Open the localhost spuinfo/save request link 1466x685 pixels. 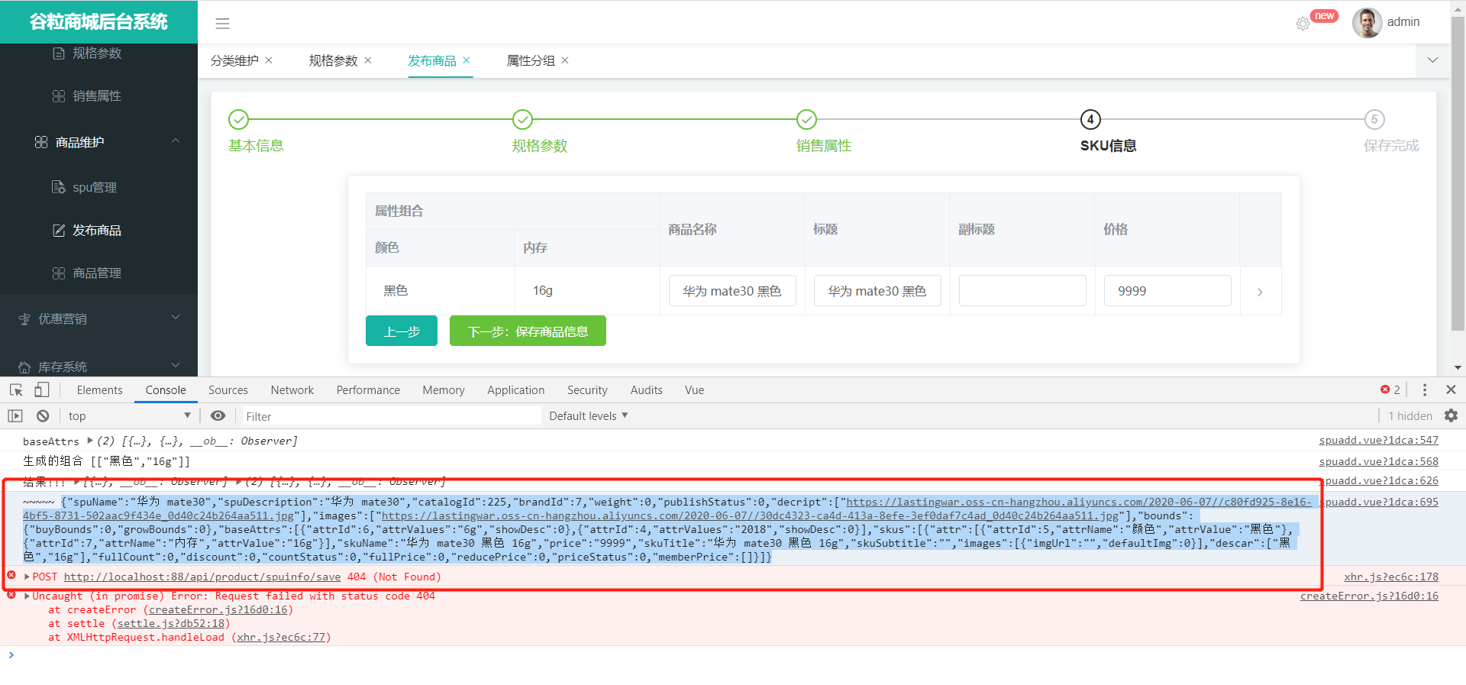pos(202,577)
